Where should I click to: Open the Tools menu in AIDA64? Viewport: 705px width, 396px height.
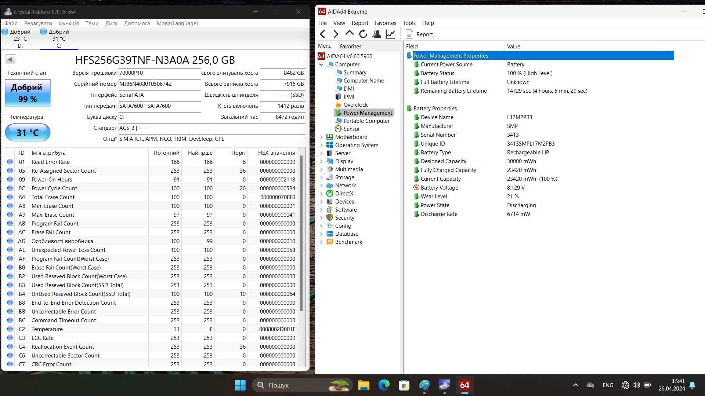(409, 23)
